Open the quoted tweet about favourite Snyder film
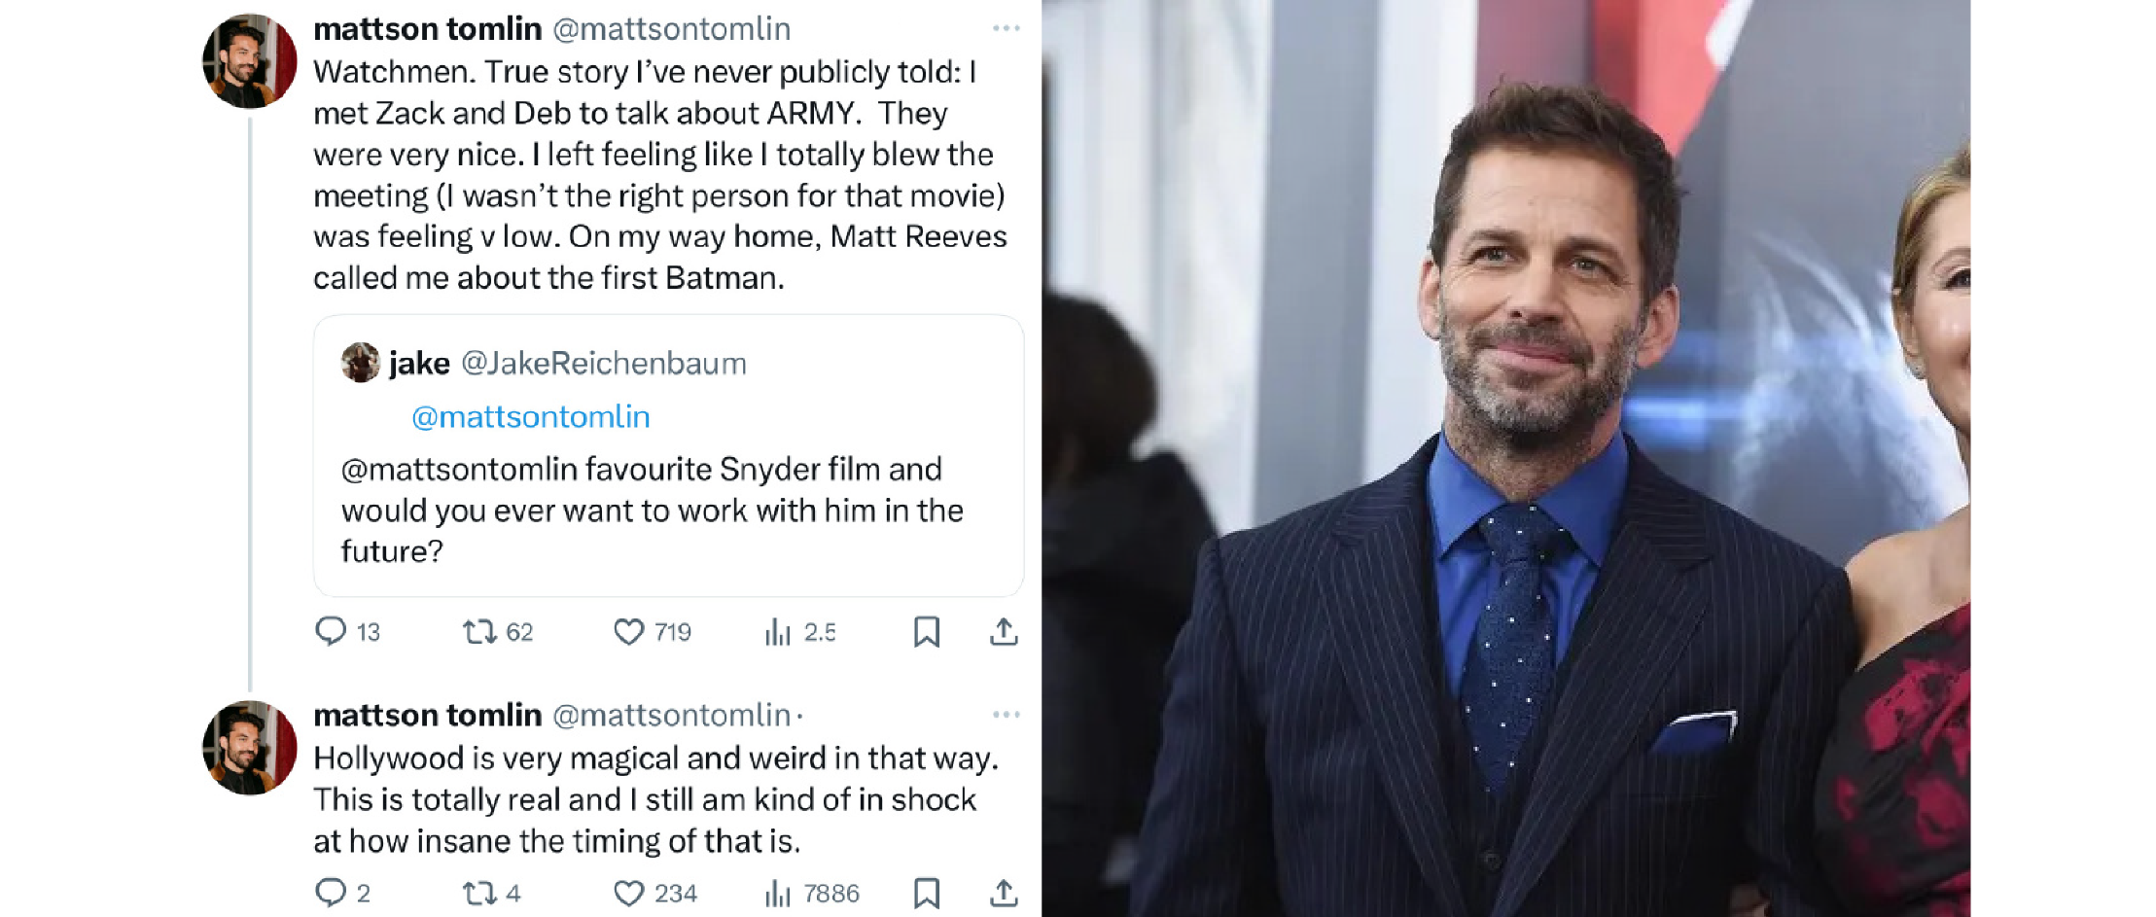 pyautogui.click(x=652, y=511)
